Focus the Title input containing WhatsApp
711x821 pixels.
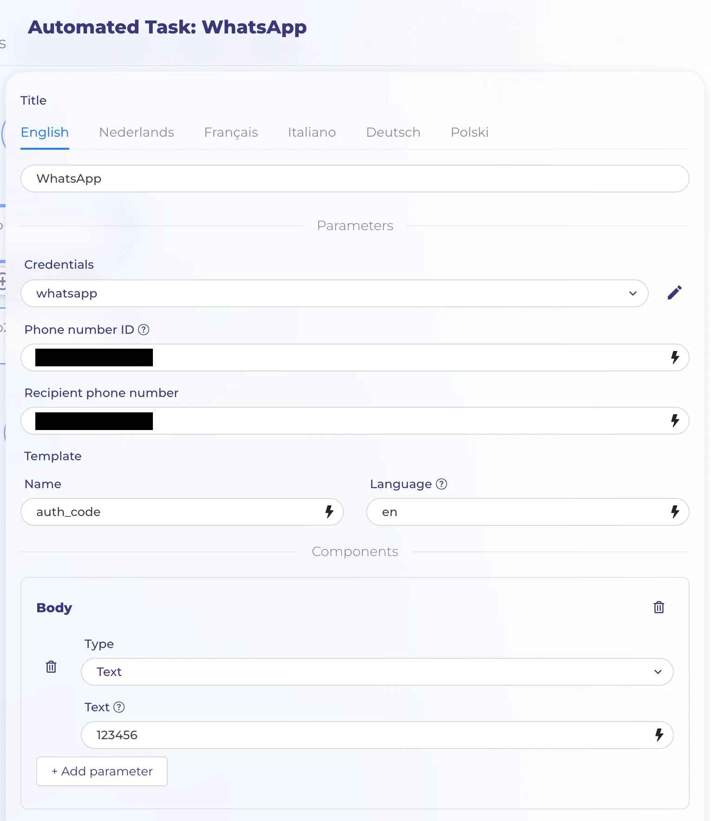point(355,179)
